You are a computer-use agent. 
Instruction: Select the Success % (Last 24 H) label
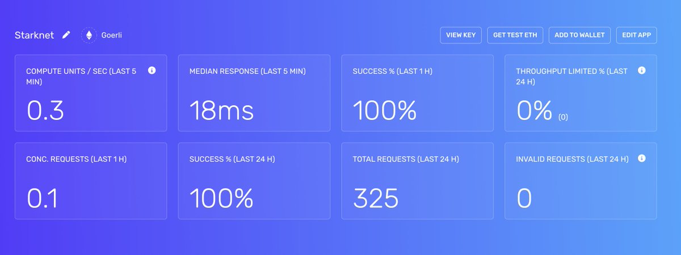[x=232, y=159]
